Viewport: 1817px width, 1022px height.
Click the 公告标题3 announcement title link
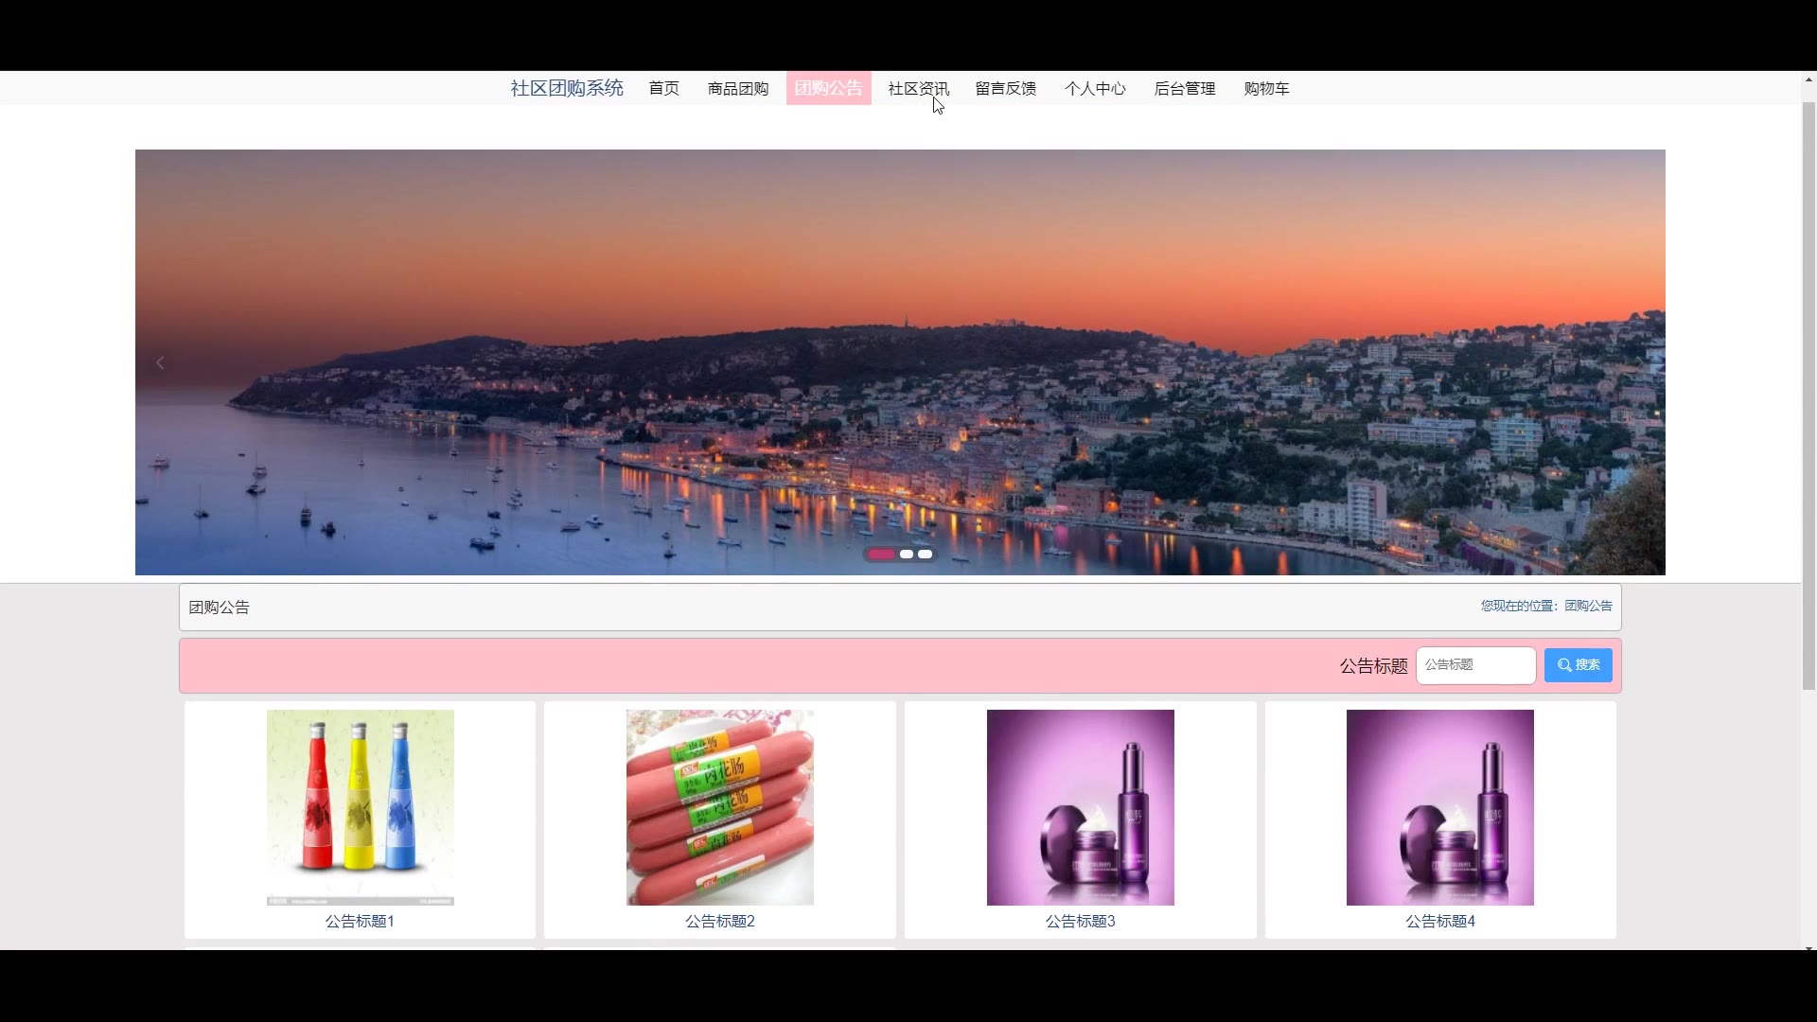point(1080,921)
